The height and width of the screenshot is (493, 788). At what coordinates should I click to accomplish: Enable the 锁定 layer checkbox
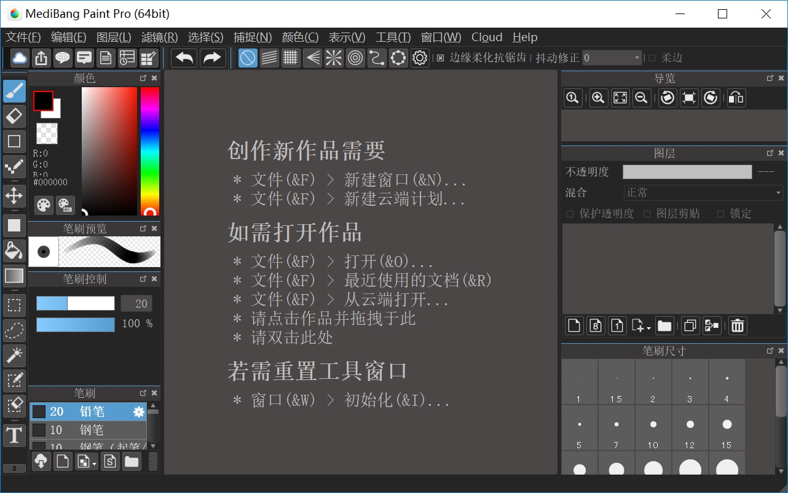tap(720, 214)
